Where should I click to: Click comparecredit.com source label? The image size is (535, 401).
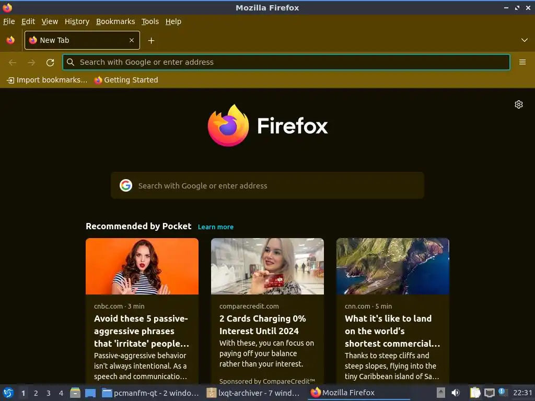tap(249, 306)
